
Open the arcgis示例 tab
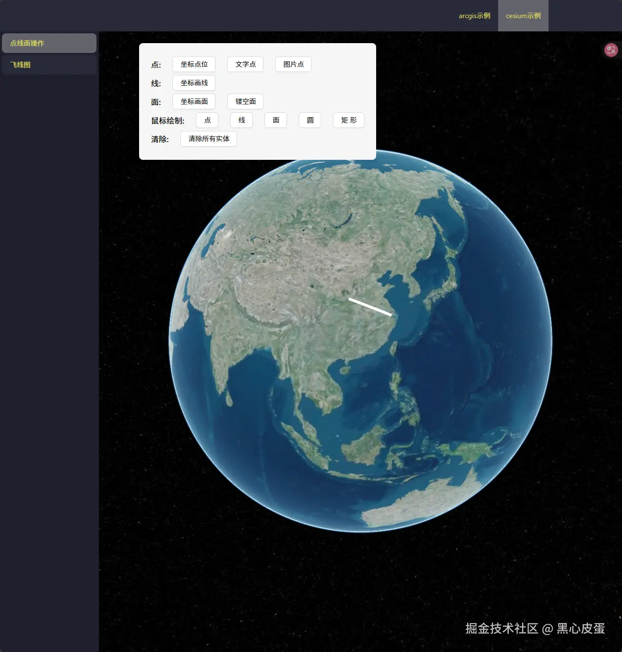click(474, 16)
